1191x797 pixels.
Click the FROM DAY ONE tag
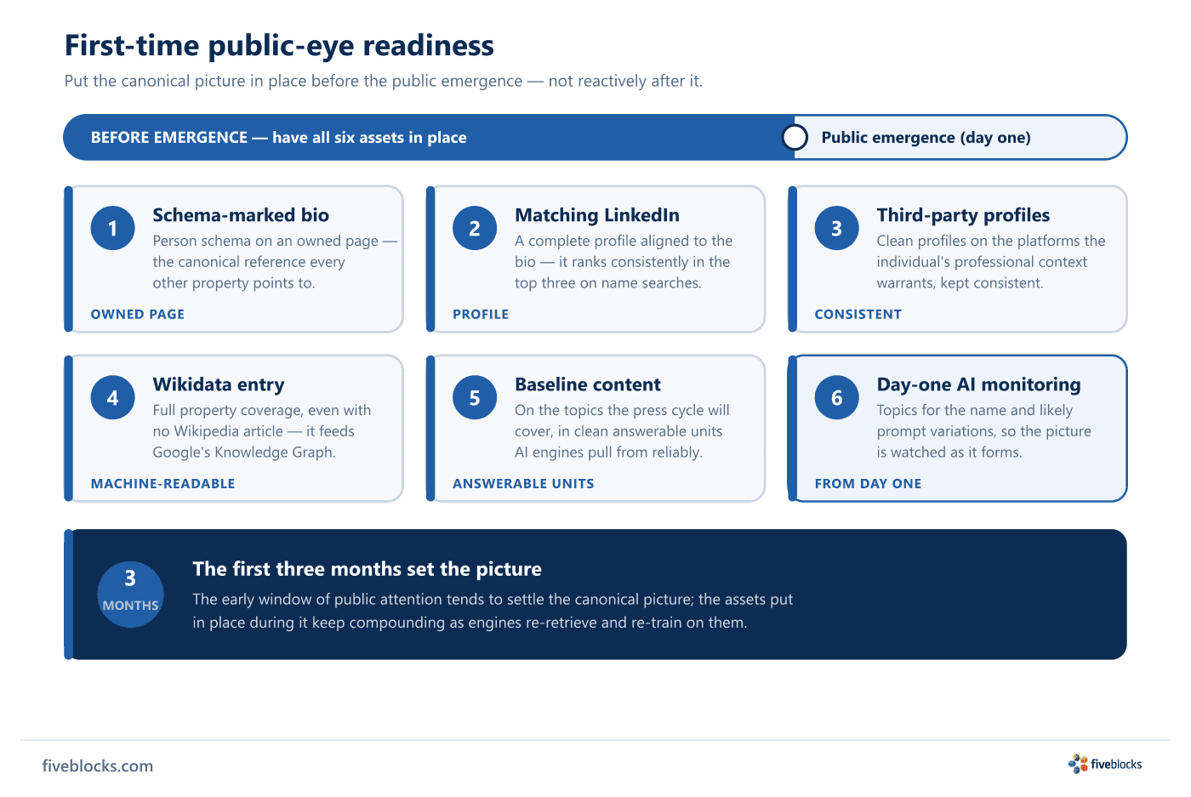(868, 483)
